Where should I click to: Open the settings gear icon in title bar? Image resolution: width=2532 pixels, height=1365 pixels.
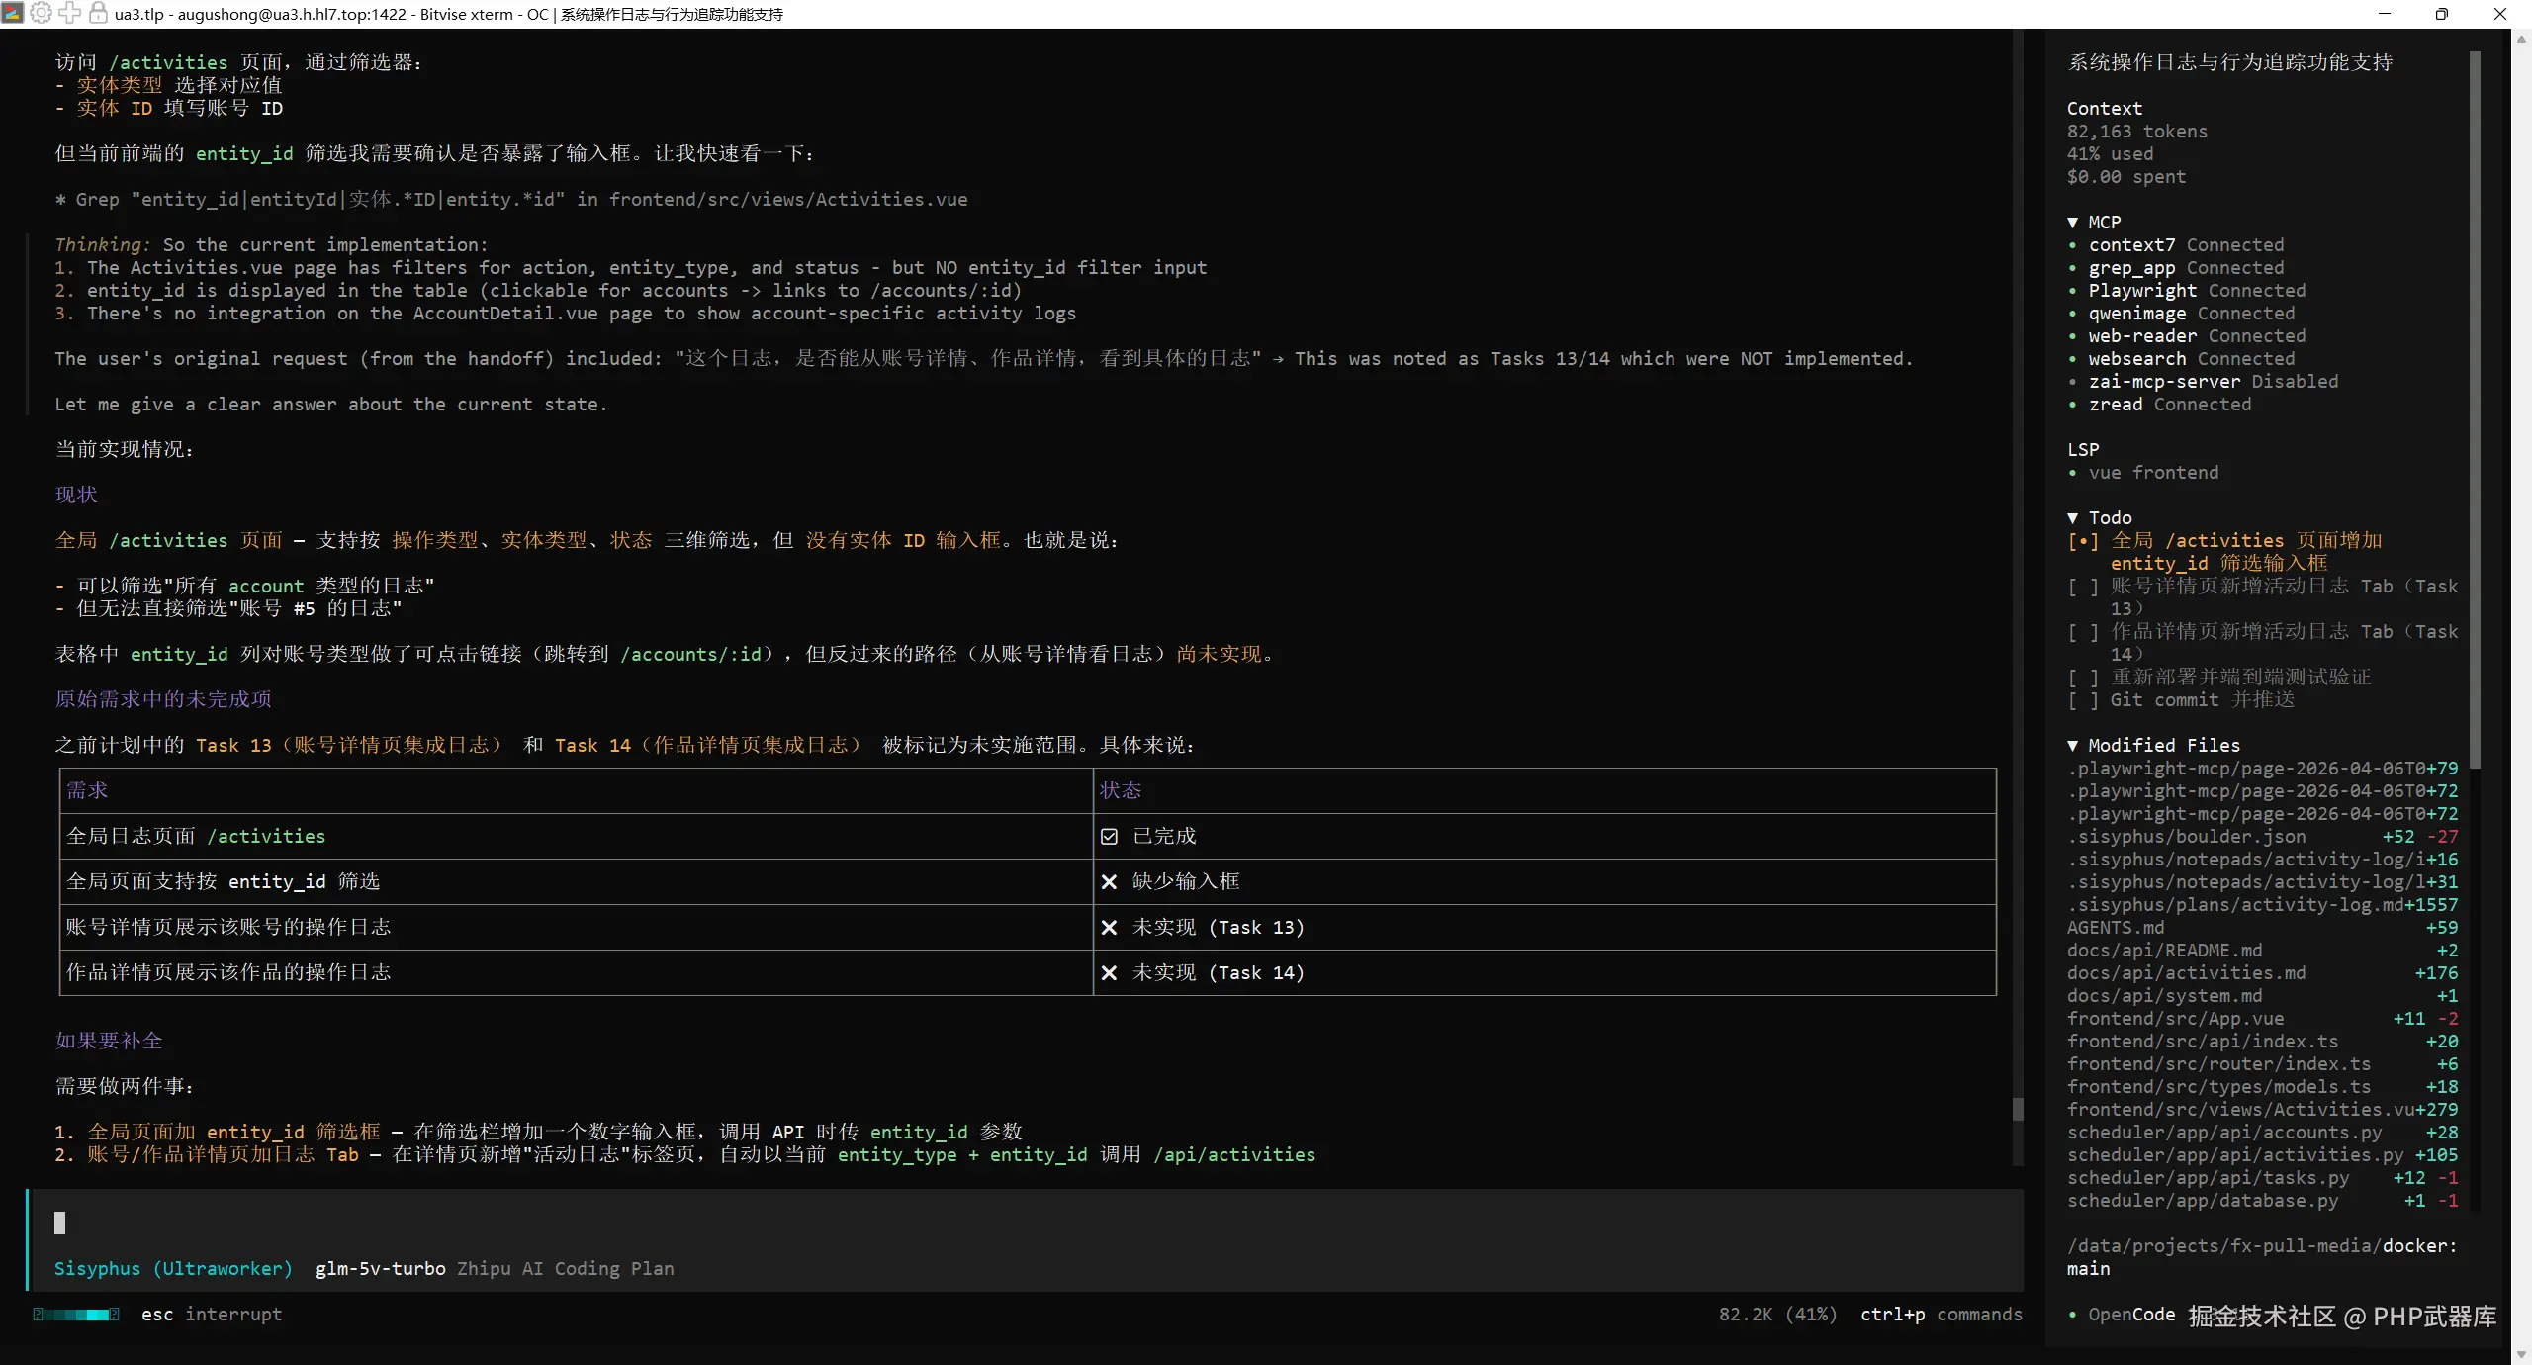(x=42, y=13)
